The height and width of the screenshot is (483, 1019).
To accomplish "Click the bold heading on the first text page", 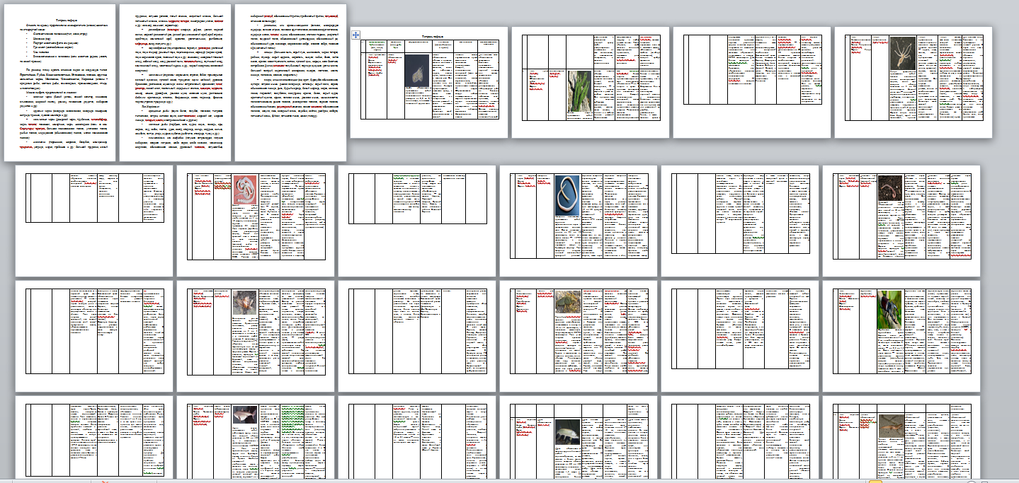I will click(66, 22).
